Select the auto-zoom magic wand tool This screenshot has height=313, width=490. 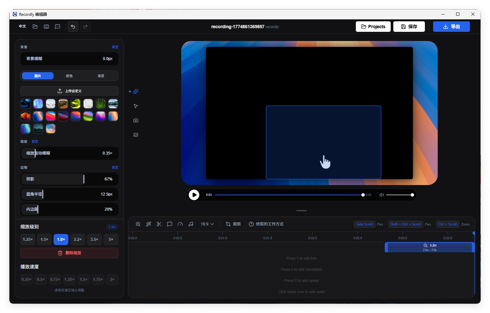coord(149,224)
